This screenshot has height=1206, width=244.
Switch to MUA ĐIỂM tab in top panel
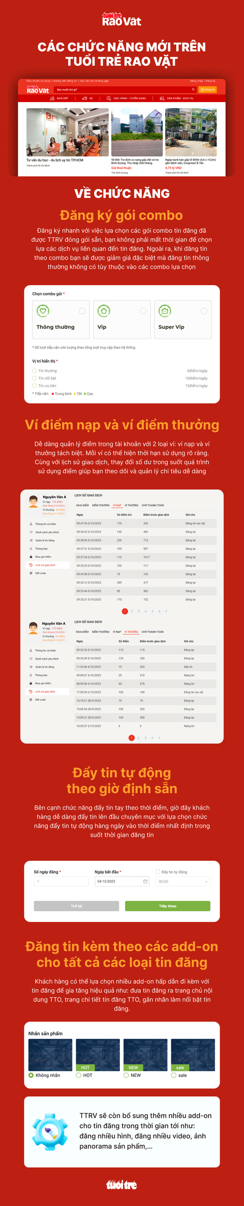click(82, 505)
